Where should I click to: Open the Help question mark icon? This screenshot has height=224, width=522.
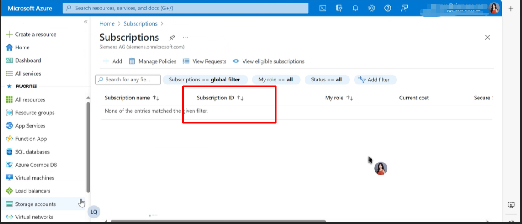coord(388,8)
